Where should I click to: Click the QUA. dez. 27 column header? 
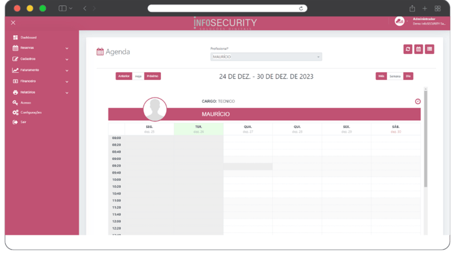[x=248, y=129]
